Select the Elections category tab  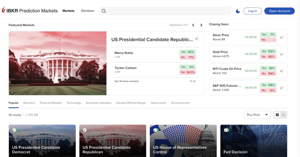[29, 103]
